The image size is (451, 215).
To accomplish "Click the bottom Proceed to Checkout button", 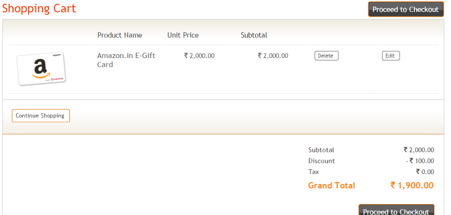I will (x=396, y=210).
